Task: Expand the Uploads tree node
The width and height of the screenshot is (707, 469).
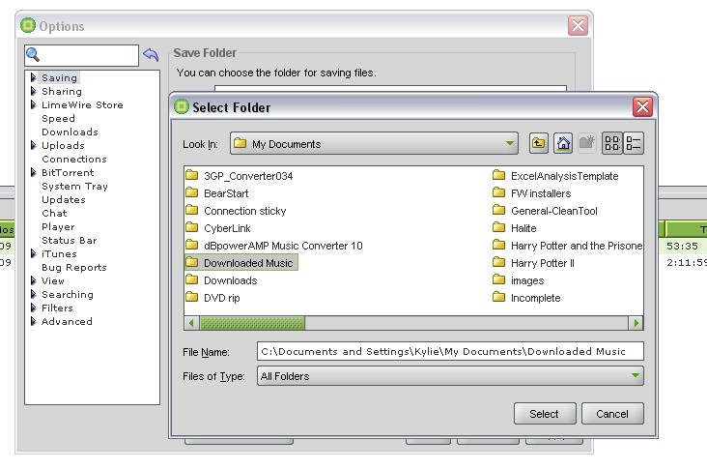Action: point(34,145)
